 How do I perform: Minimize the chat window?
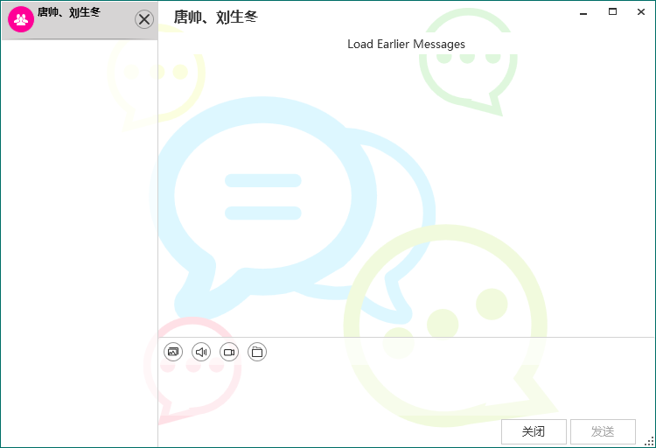583,12
